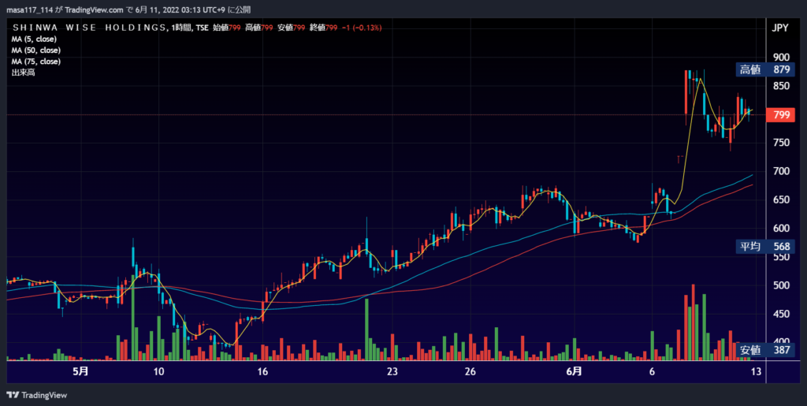
Task: Click the 23 date label on time axis
Action: click(x=392, y=371)
